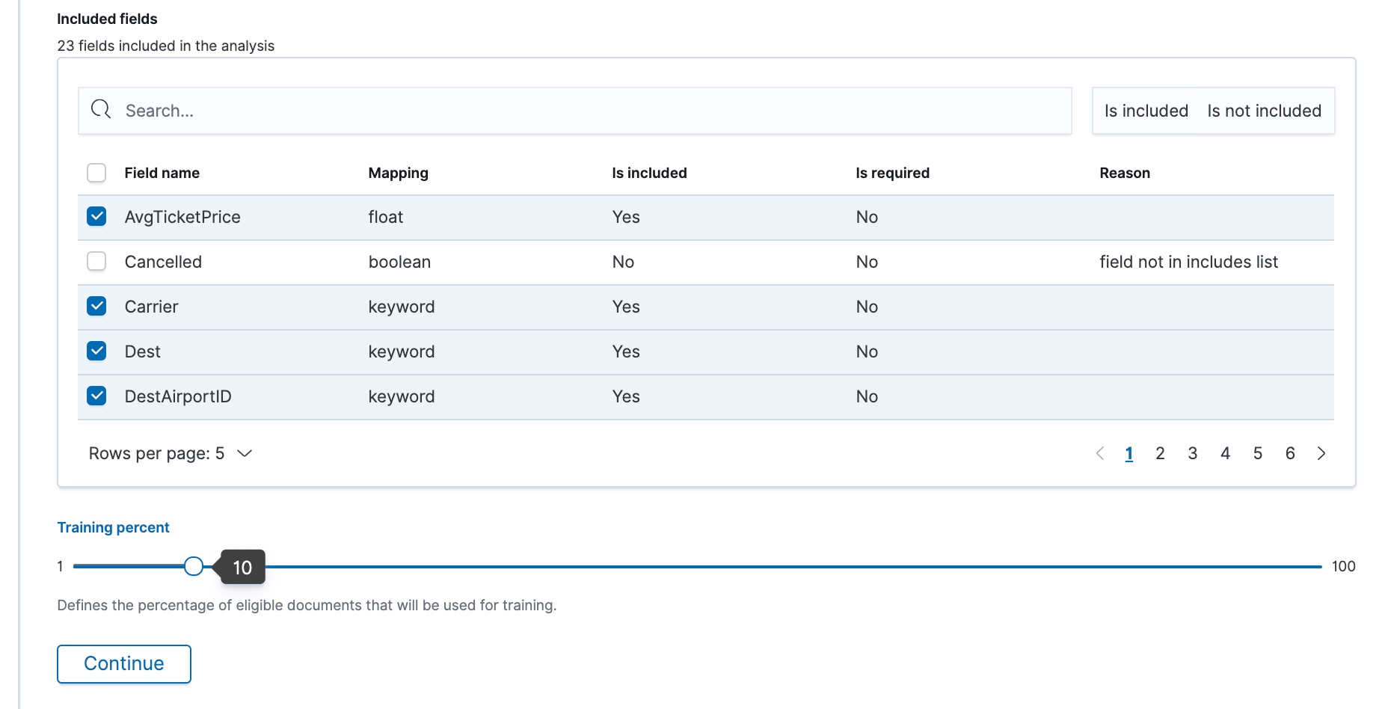Disable the DestAirportID field checkbox
This screenshot has height=709, width=1394.
96,396
